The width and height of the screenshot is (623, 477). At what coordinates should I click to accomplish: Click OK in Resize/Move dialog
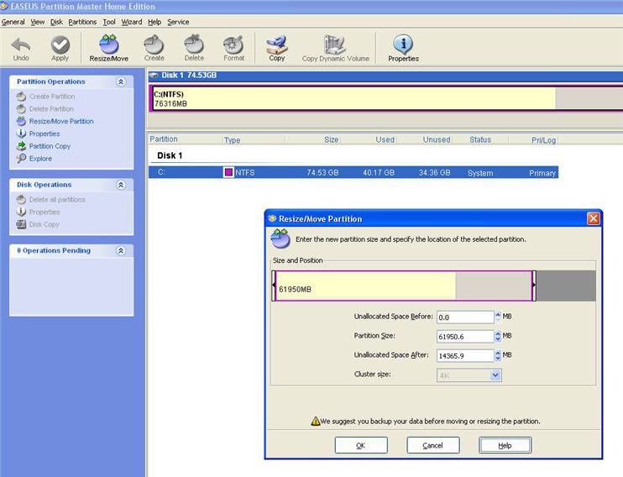pos(361,445)
